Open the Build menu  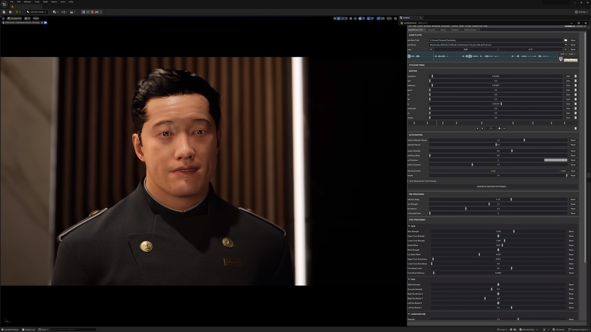click(x=45, y=2)
